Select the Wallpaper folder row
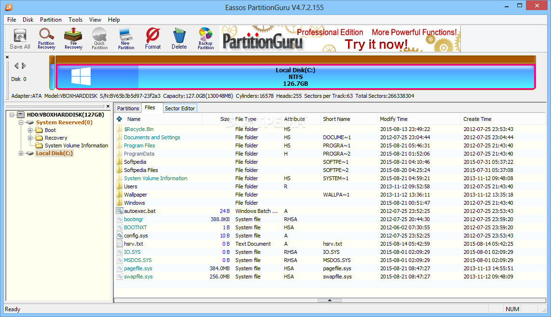 [x=330, y=195]
